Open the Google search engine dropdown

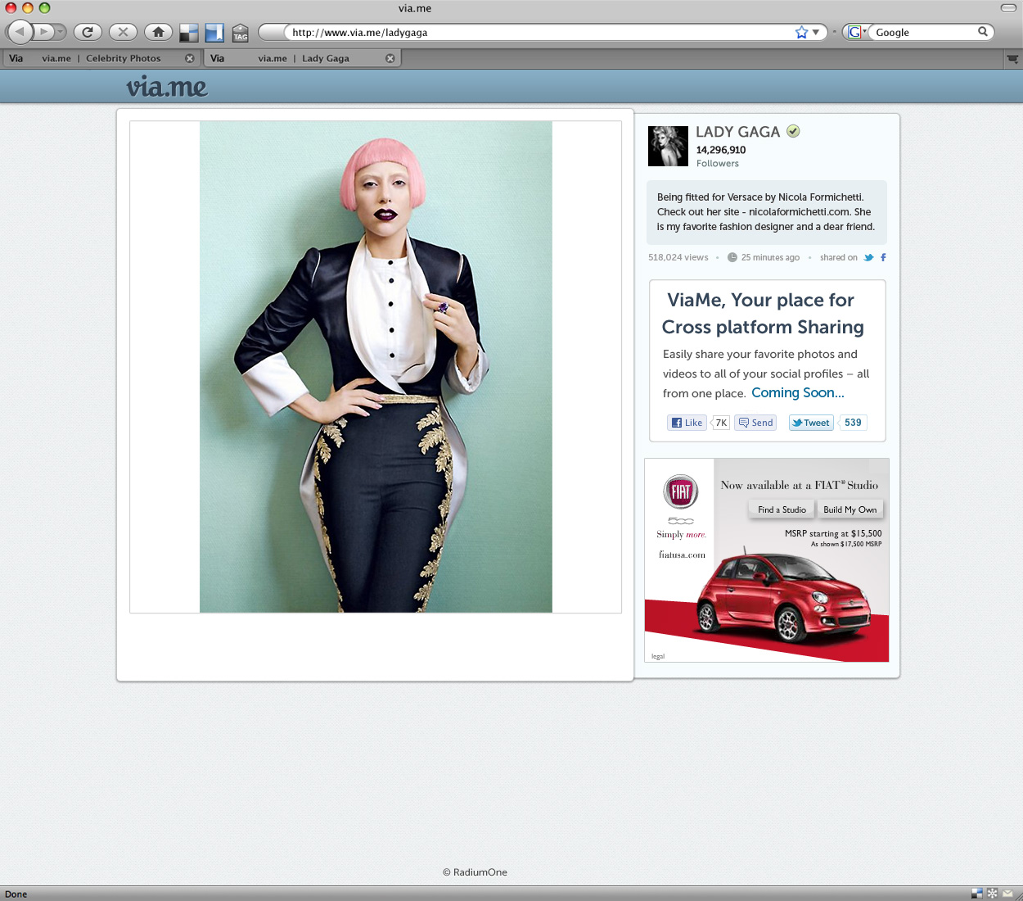(856, 32)
